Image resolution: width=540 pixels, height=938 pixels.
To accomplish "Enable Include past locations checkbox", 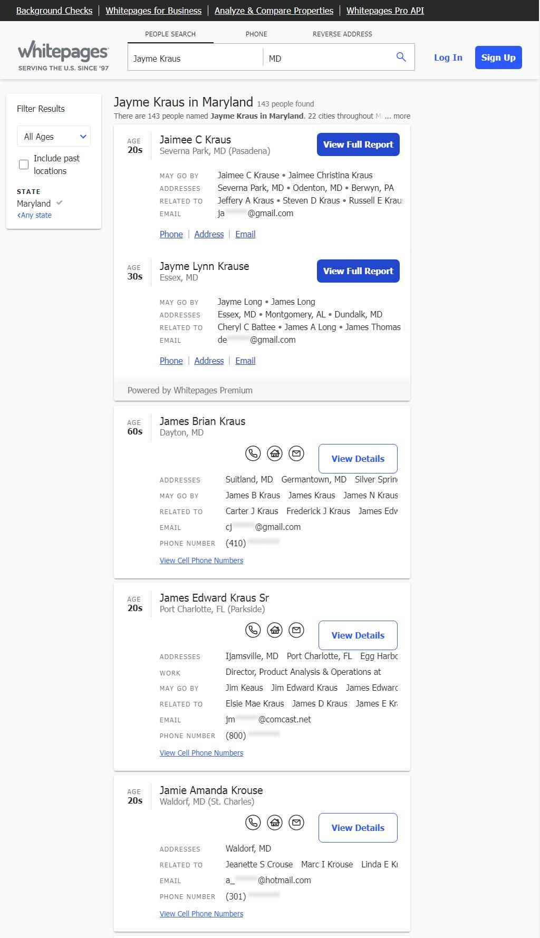I will tap(24, 165).
